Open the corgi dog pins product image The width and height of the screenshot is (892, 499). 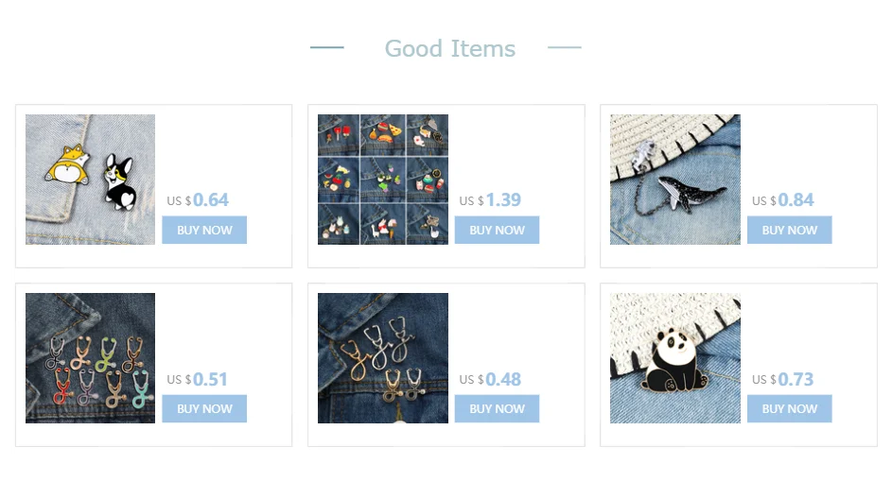pyautogui.click(x=90, y=180)
